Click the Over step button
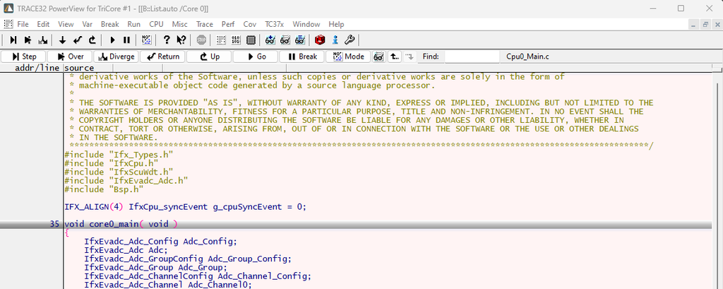Image resolution: width=723 pixels, height=289 pixels. [69, 57]
